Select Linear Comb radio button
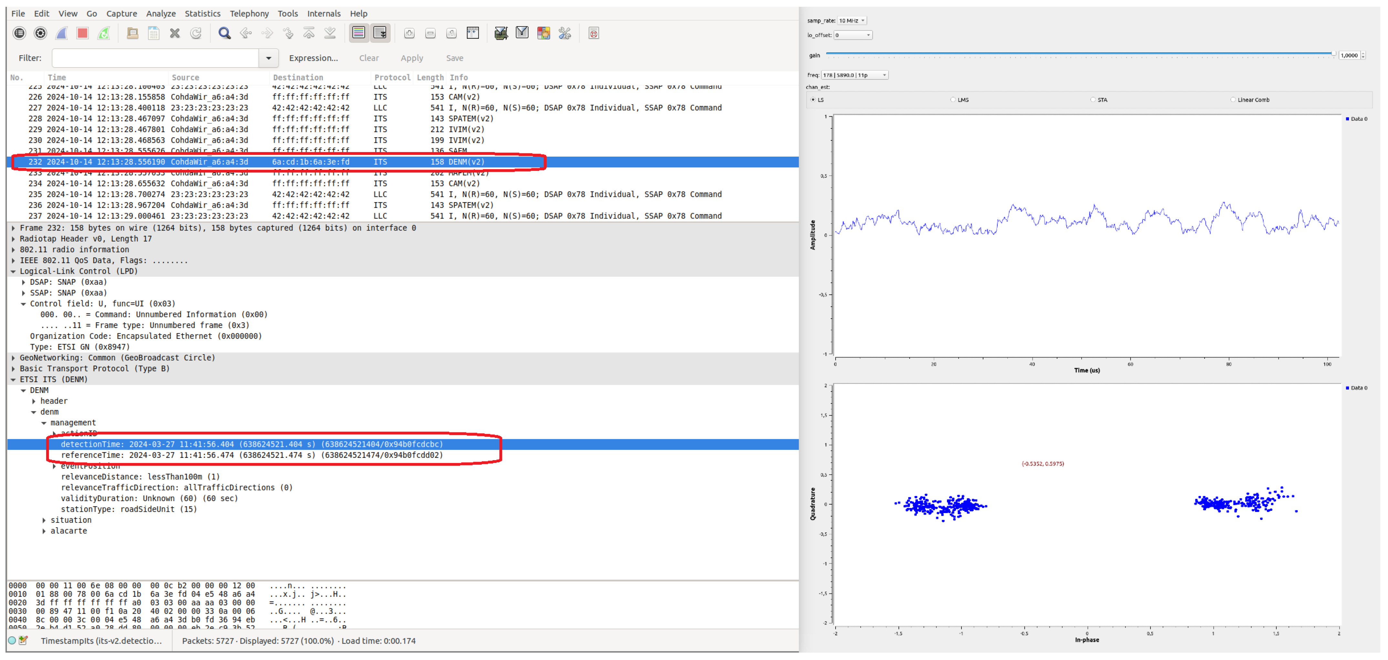The width and height of the screenshot is (1388, 660). (1232, 100)
